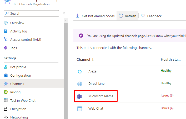
Task: Open Activity log
Action: click(19, 31)
